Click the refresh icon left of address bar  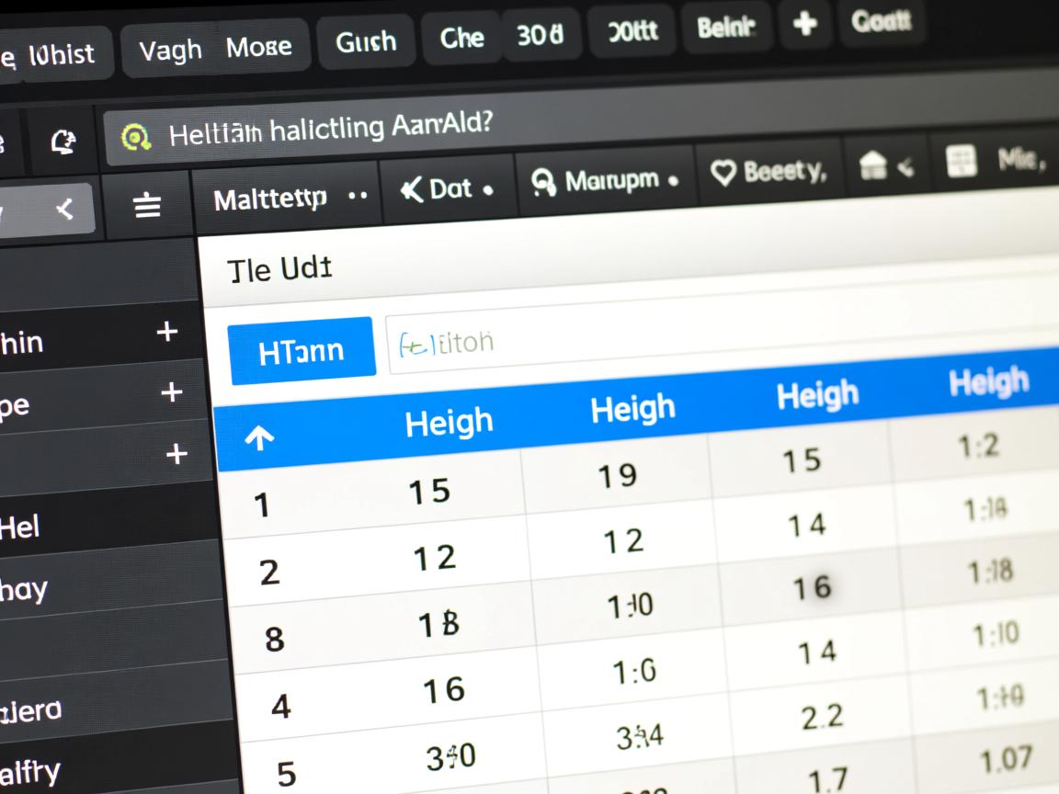(x=63, y=141)
